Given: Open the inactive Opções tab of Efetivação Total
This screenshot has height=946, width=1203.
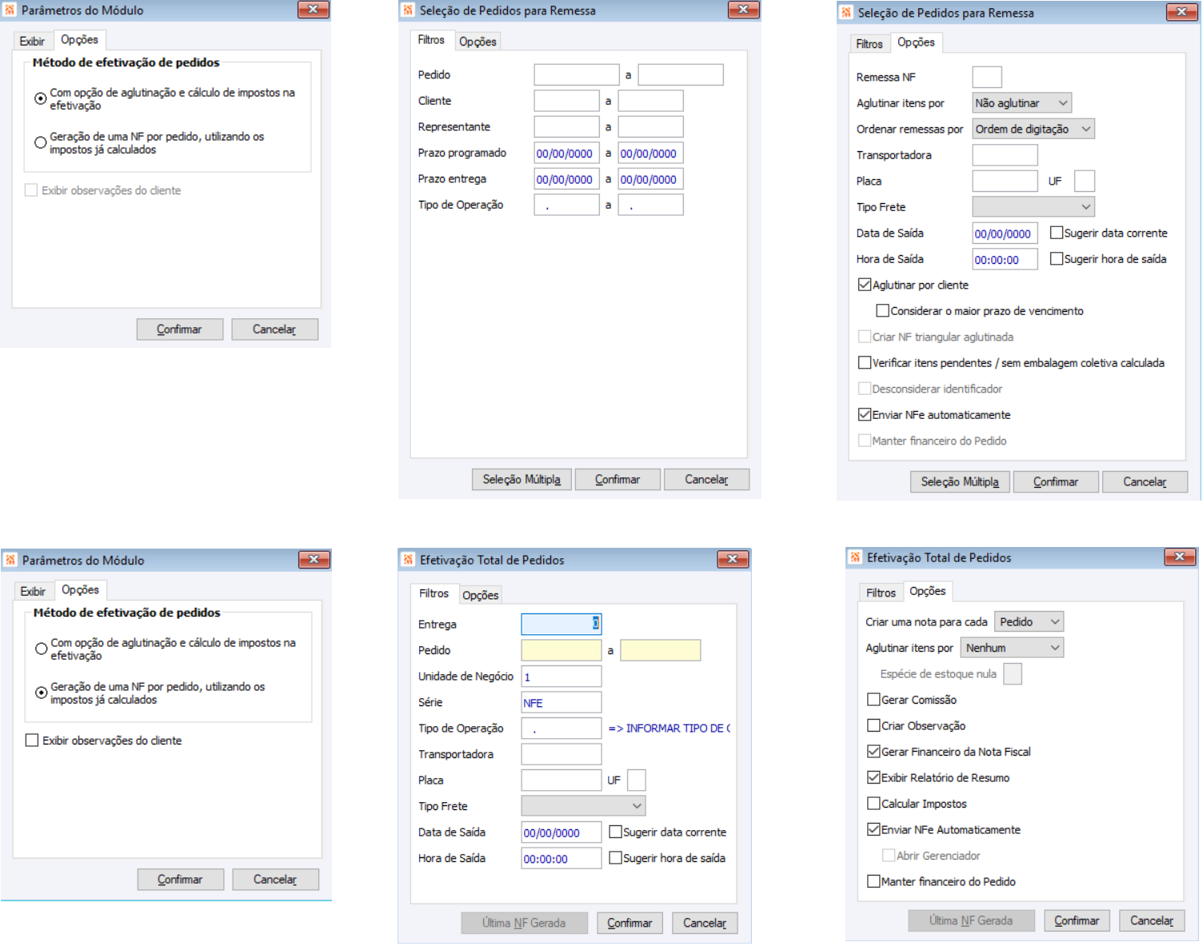Looking at the screenshot, I should [x=481, y=595].
